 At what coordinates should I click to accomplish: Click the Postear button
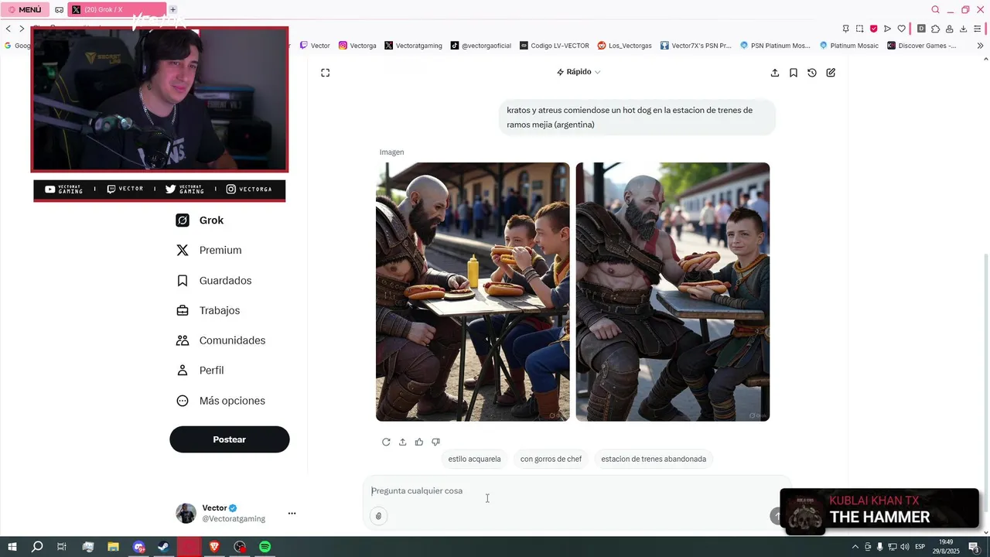(230, 439)
